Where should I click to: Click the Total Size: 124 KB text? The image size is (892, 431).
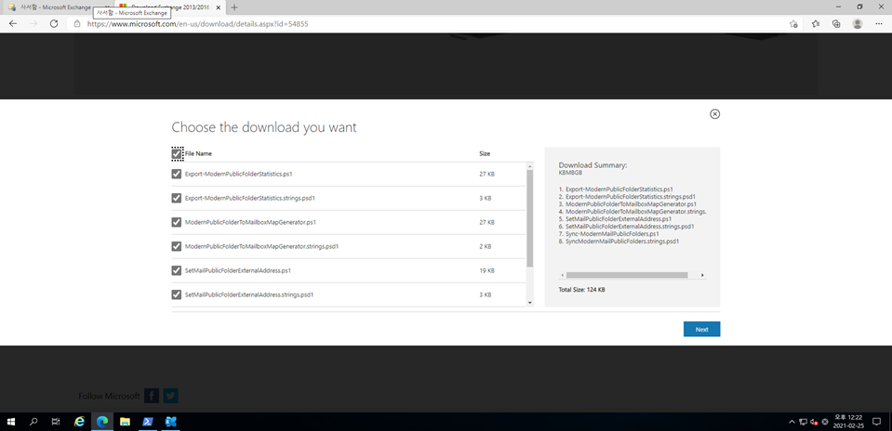(x=581, y=290)
